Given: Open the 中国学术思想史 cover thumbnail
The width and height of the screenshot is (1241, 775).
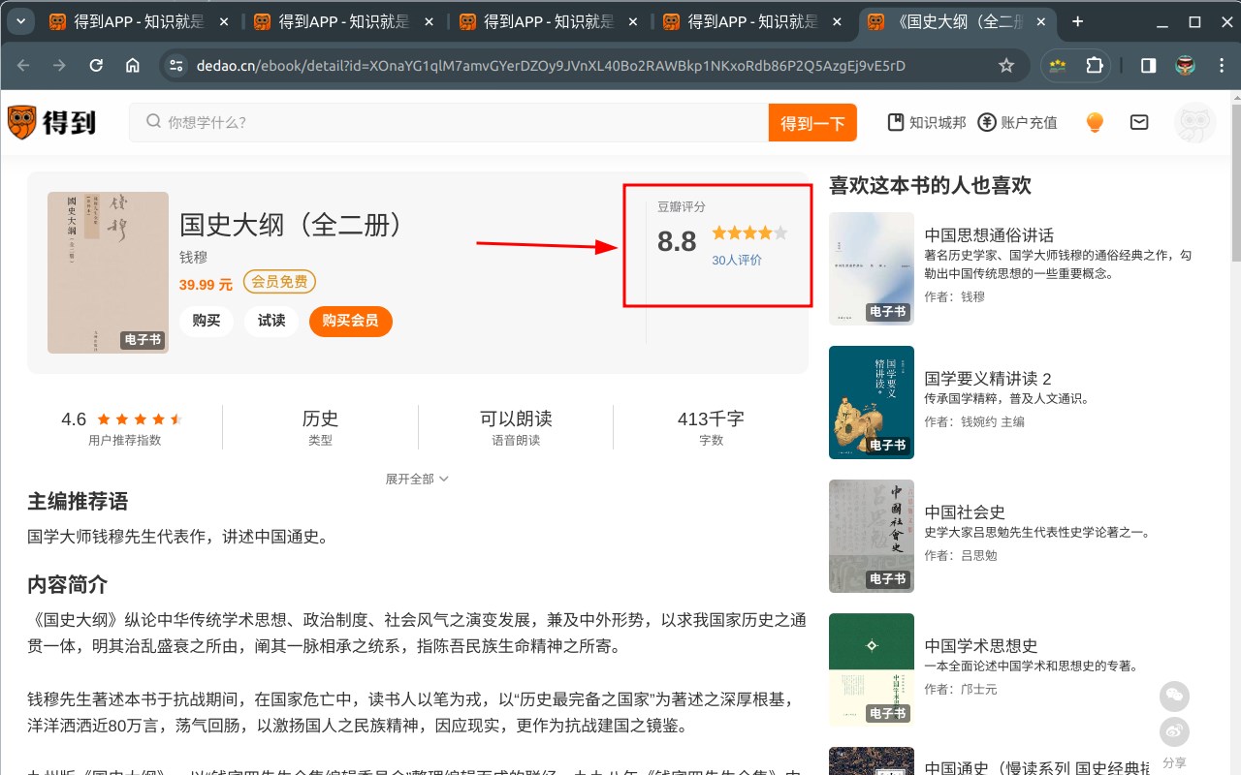Looking at the screenshot, I should pos(872,669).
